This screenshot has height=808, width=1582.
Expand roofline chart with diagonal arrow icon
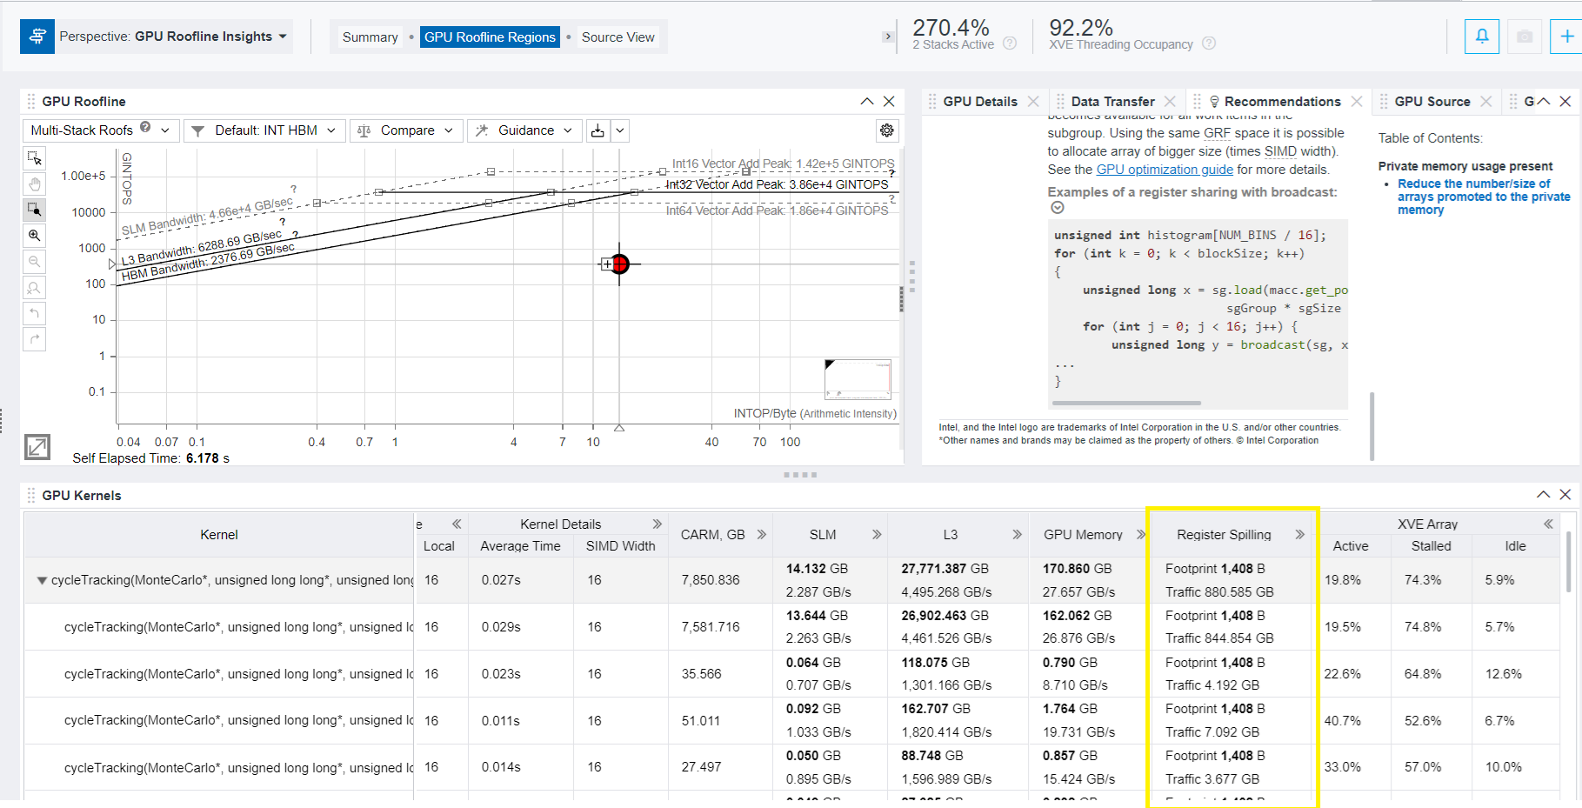point(37,447)
